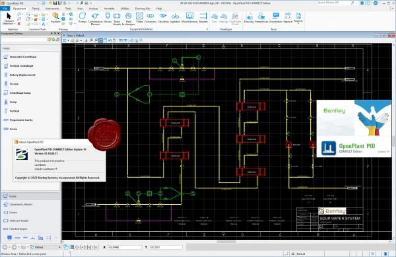Open the File menu tab
The height and width of the screenshot is (257, 396).
(x=5, y=9)
